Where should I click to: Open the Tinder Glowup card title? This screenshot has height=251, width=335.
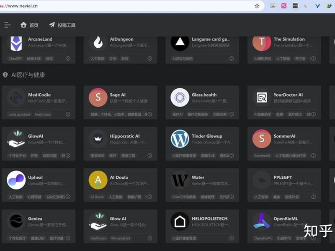click(207, 136)
